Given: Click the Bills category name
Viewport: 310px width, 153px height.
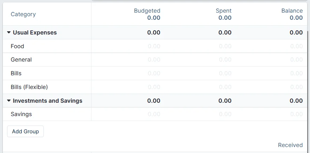Looking at the screenshot, I should click(16, 74).
